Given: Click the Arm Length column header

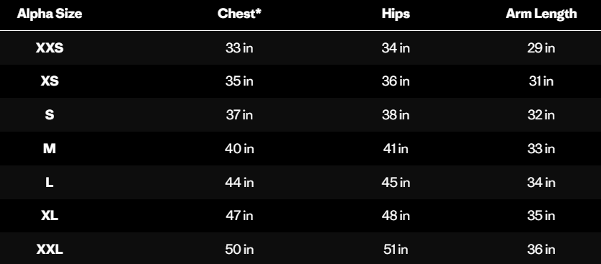Looking at the screenshot, I should point(541,14).
